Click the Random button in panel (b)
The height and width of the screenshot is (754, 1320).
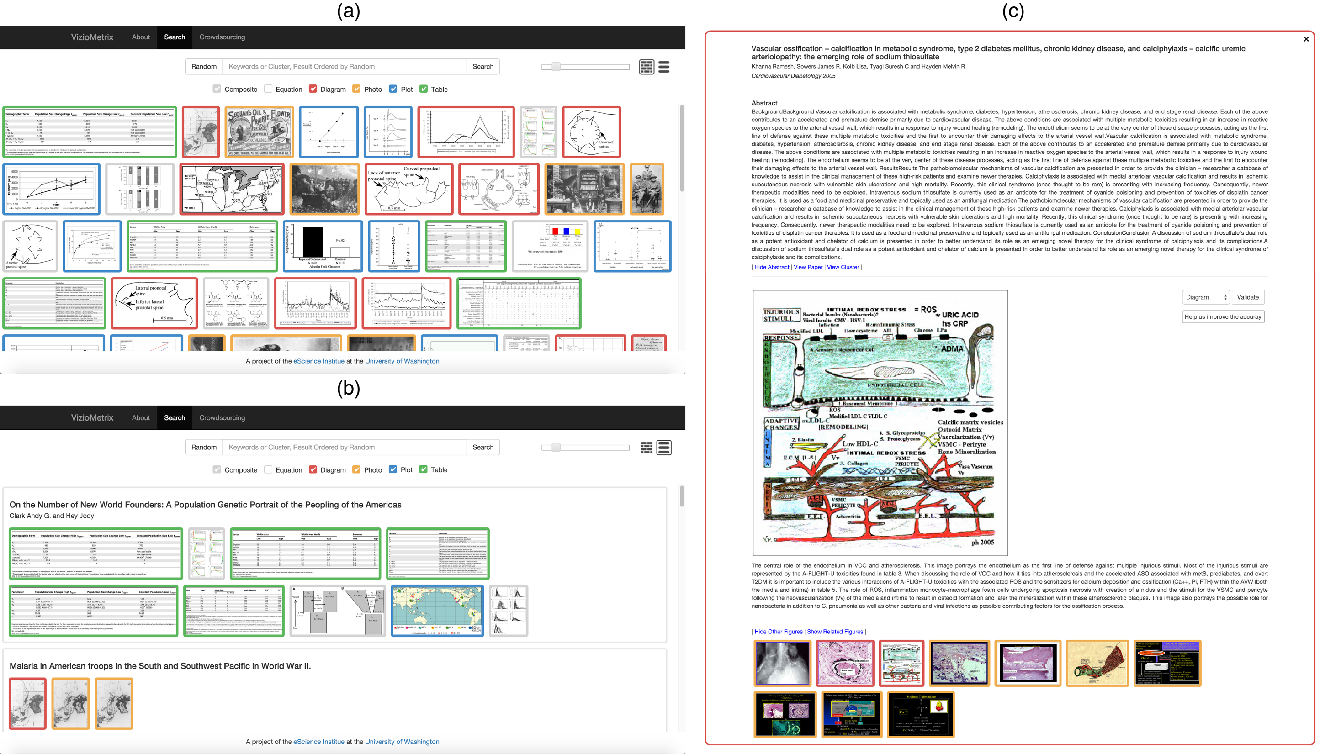[x=204, y=448]
